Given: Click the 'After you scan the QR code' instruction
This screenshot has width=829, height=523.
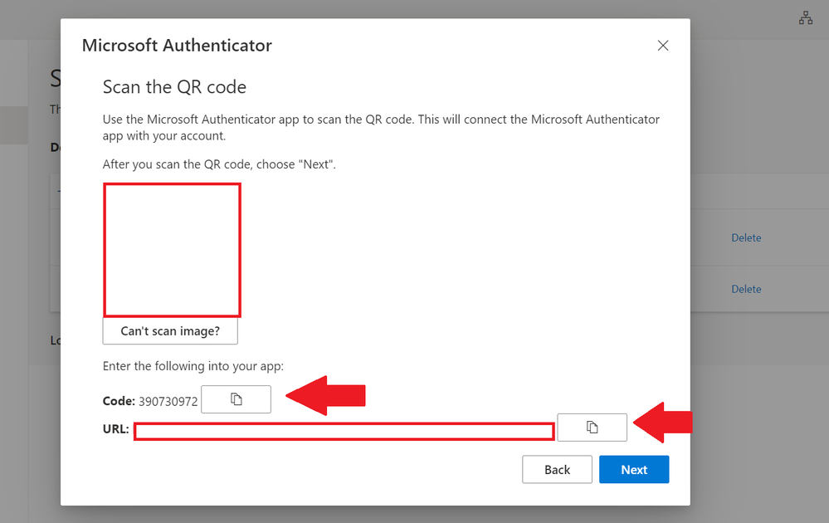Looking at the screenshot, I should [x=219, y=164].
